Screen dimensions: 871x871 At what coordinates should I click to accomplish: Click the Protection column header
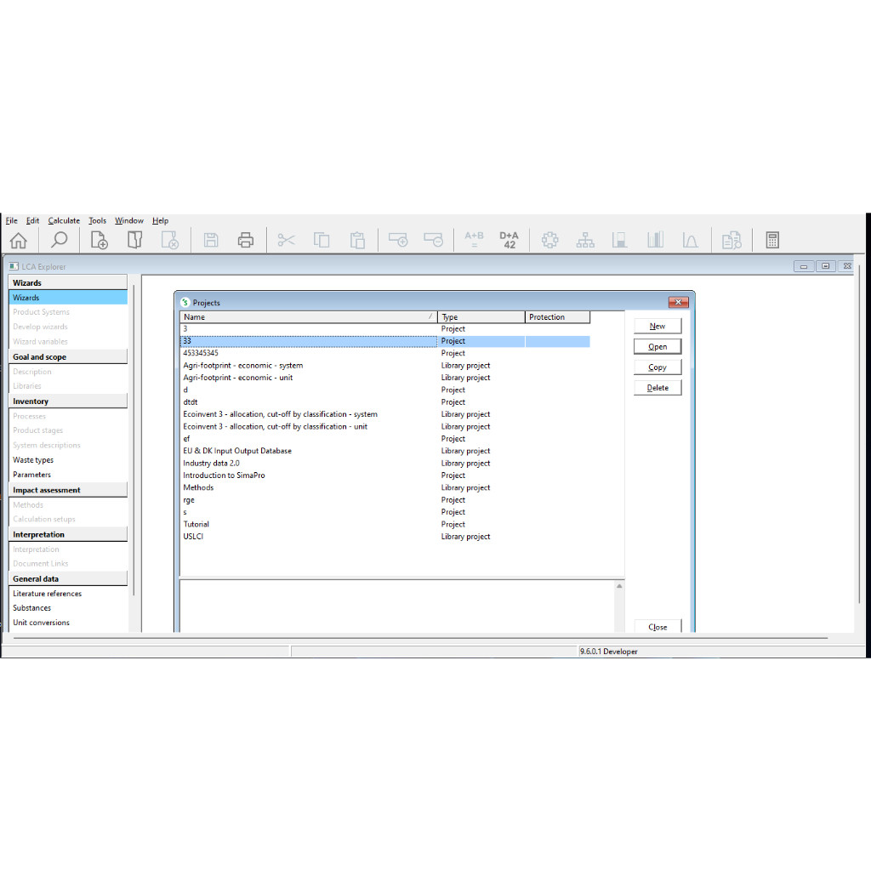tap(557, 317)
